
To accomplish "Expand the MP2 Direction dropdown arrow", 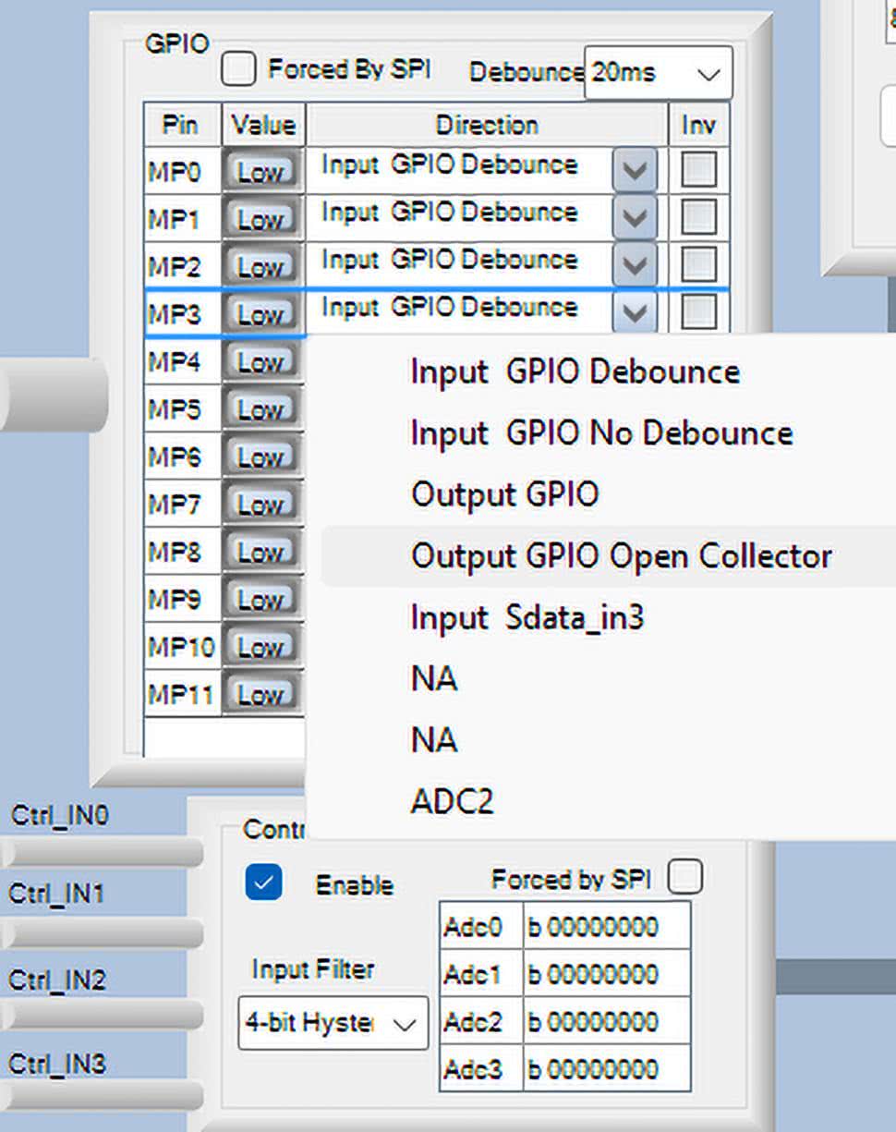I will [x=634, y=265].
